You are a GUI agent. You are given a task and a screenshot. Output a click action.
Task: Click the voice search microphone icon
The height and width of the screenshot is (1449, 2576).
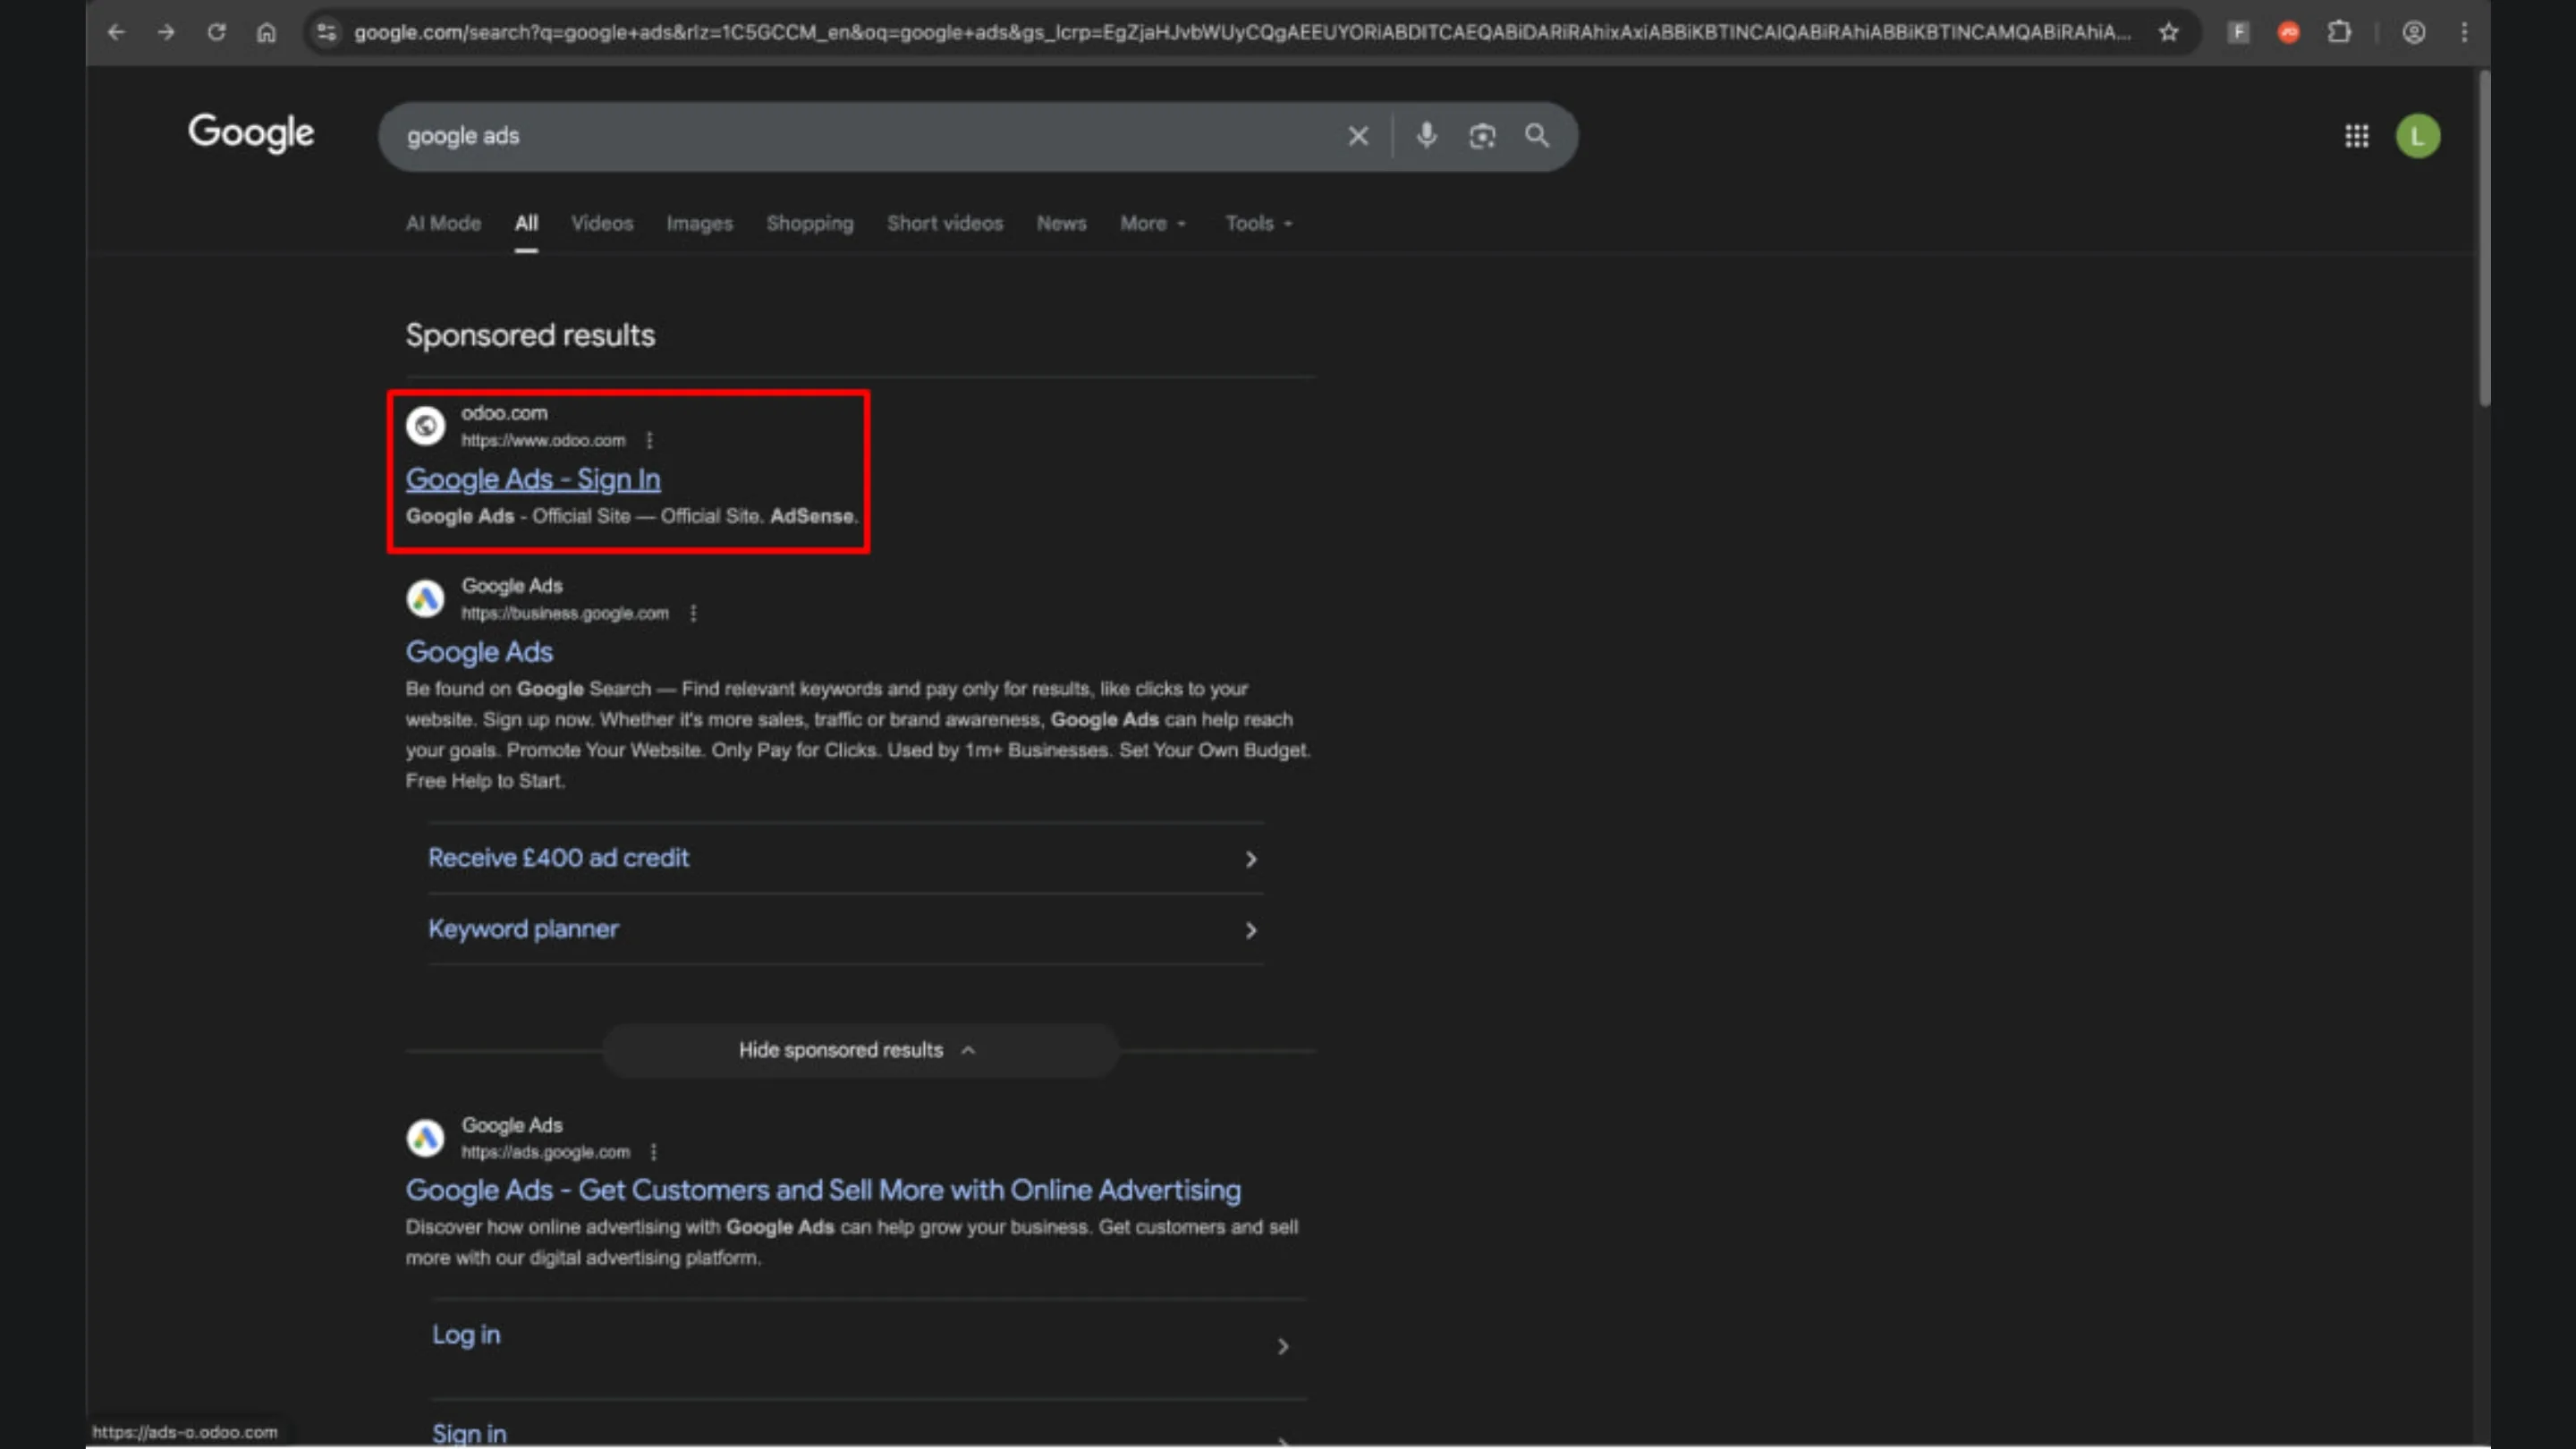coord(1426,135)
